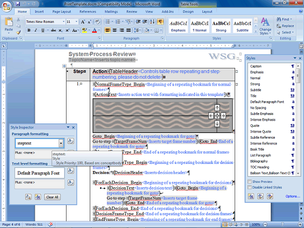Open the References tab

click(x=87, y=11)
